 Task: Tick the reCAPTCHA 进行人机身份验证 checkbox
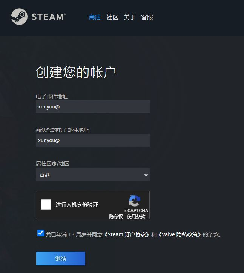(46, 205)
